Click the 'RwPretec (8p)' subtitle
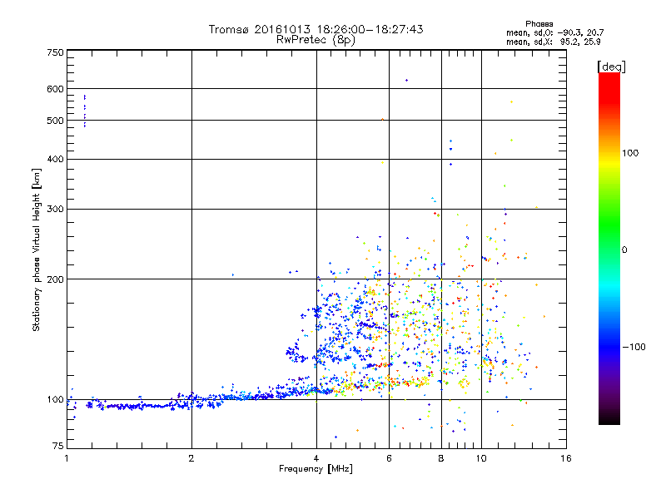Viewport: 666px width, 499px height. pos(316,40)
